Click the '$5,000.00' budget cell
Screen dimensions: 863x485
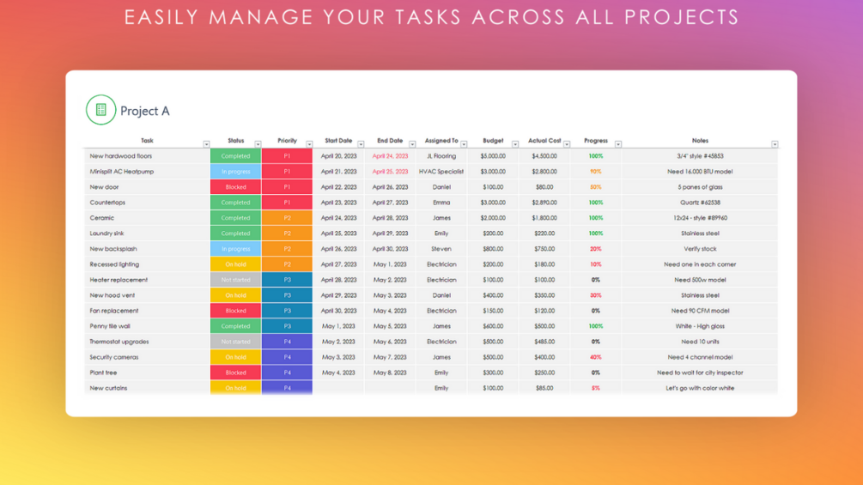[x=493, y=156]
